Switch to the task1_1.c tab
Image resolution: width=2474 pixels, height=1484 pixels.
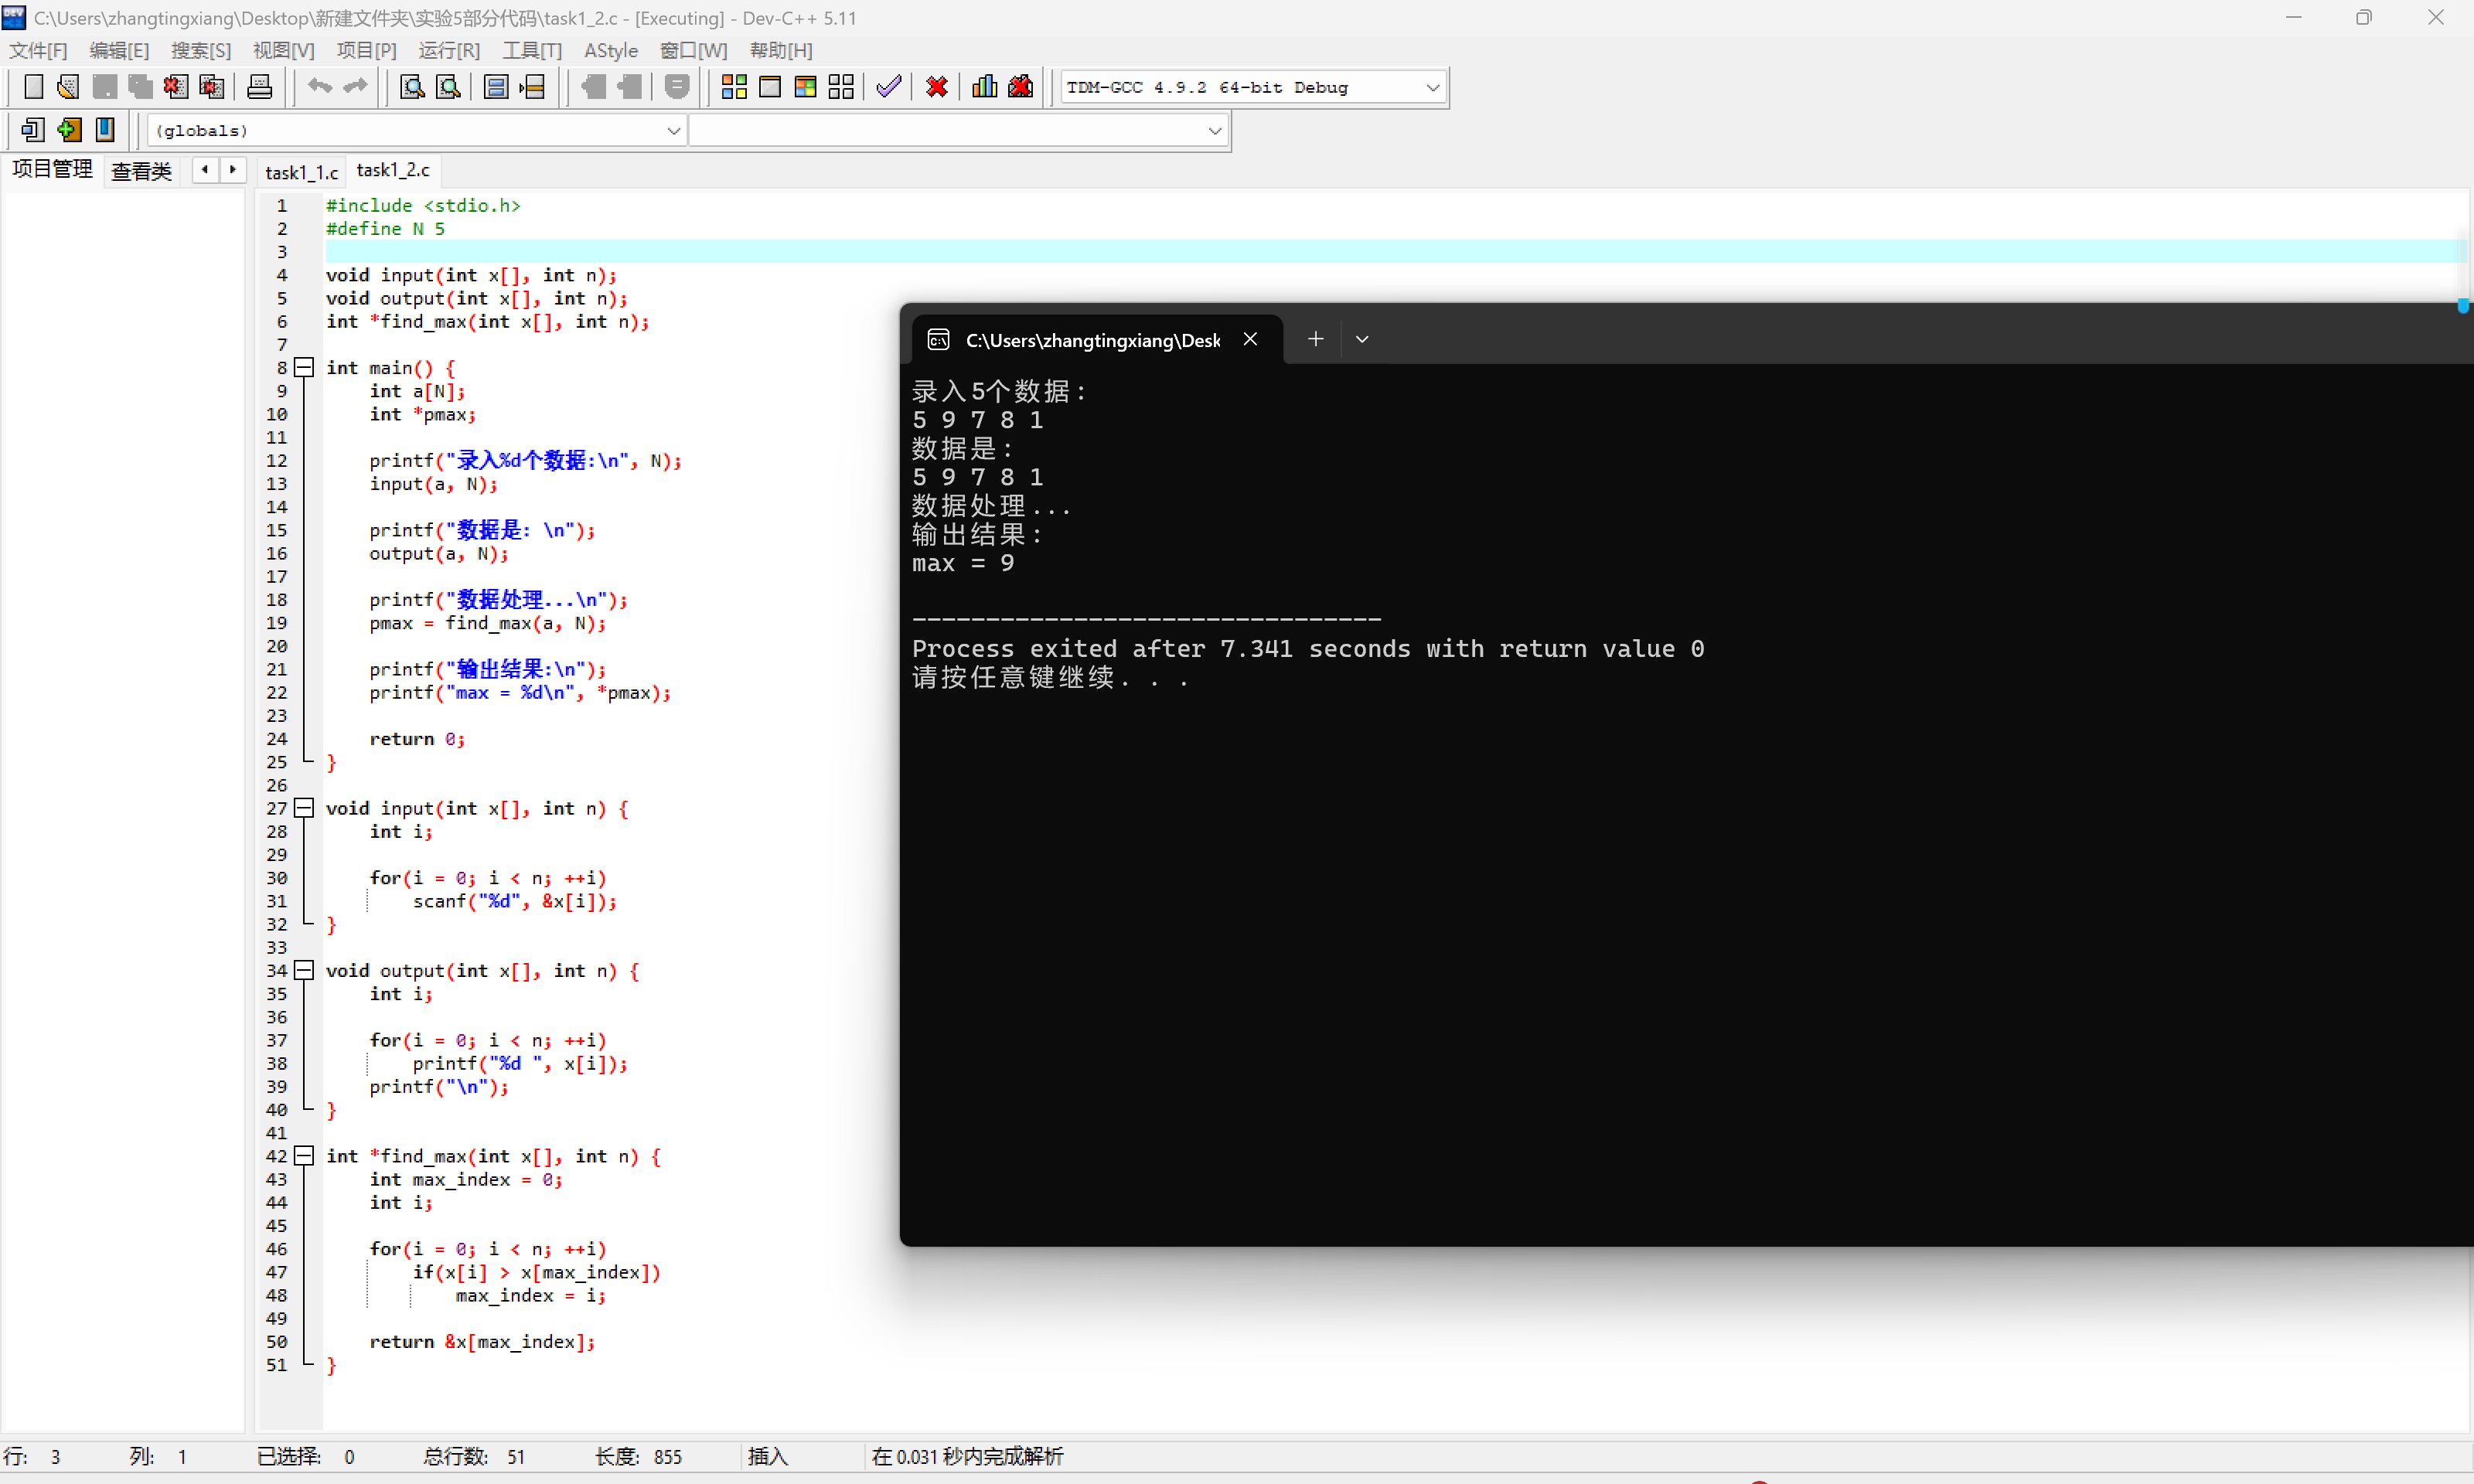coord(301,172)
